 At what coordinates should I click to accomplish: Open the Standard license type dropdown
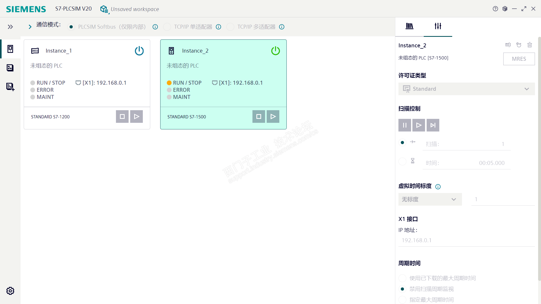click(x=466, y=89)
